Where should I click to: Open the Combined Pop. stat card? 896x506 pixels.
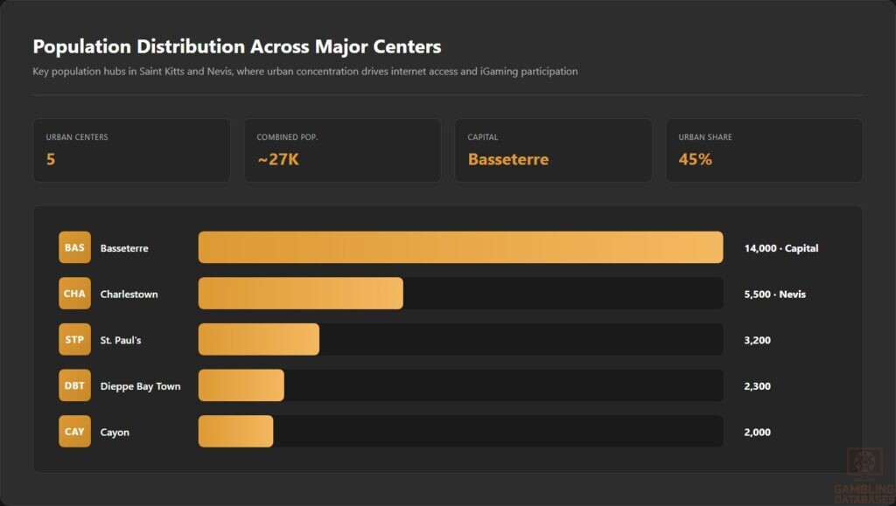coord(343,150)
